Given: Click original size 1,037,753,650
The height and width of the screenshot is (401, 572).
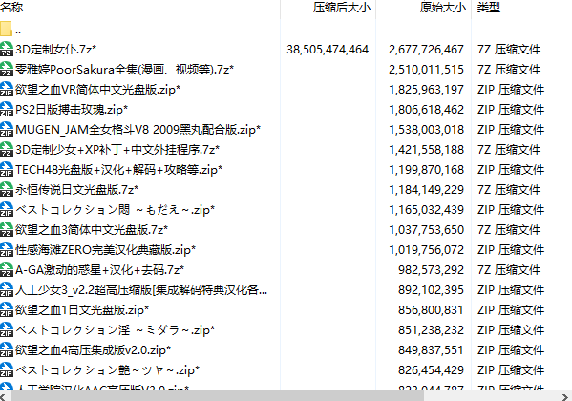Looking at the screenshot, I should pyautogui.click(x=426, y=230).
